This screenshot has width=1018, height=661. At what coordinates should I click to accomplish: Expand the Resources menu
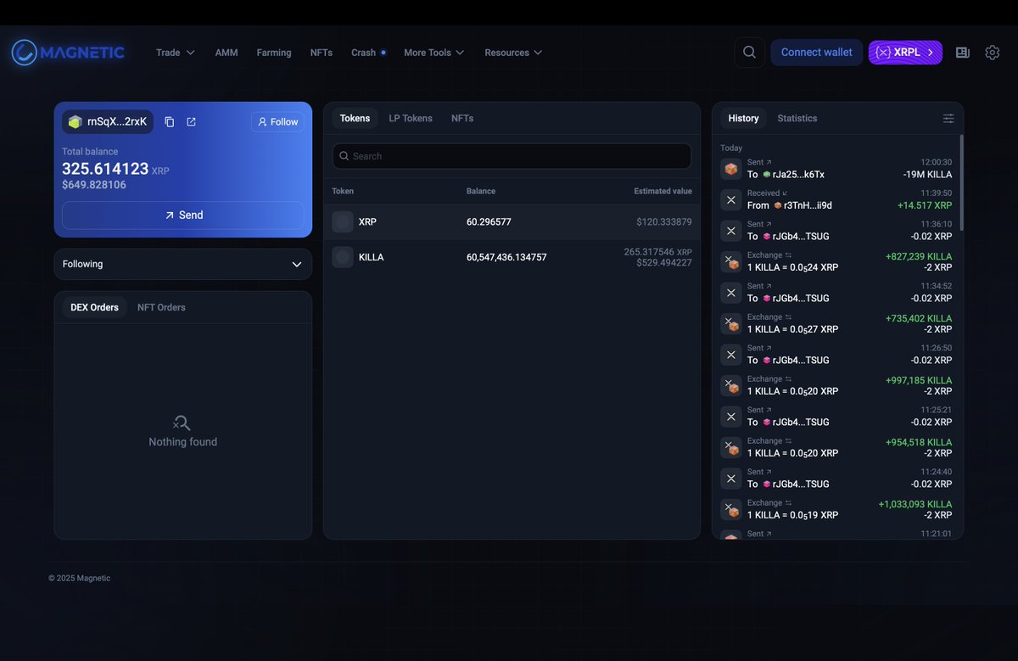click(x=513, y=53)
